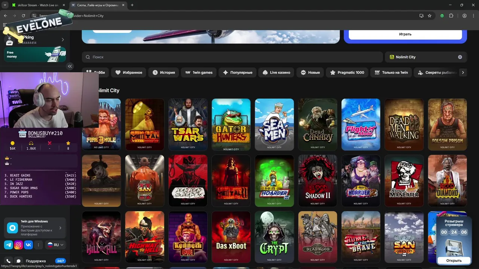This screenshot has width=479, height=269.
Task: Select BEAST GAINS ($425) row
Action: [40, 175]
